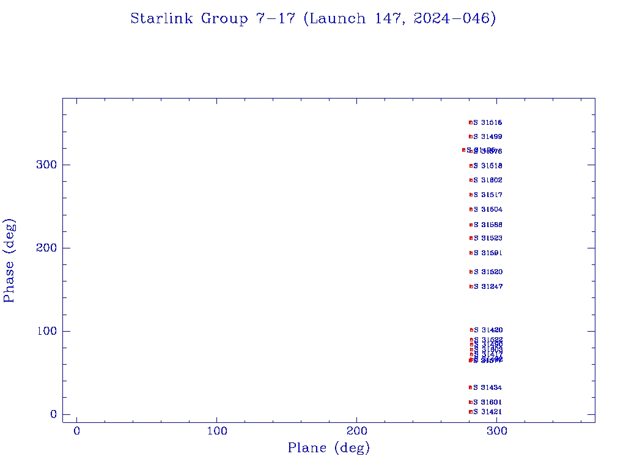Image resolution: width=626 pixels, height=470 pixels.
Task: Select the label "S 31518"
Action: pos(488,166)
